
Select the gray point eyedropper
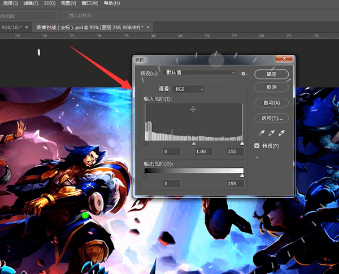click(x=271, y=133)
